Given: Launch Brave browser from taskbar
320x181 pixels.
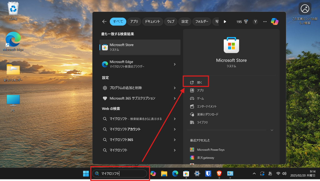Looking at the screenshot, I should pyautogui.click(x=219, y=174).
